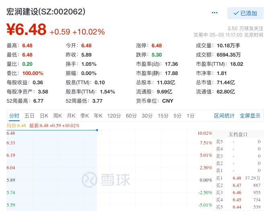266x211 pixels.
Task: Click the 市净率 value 1.81
Action: pos(222,73)
